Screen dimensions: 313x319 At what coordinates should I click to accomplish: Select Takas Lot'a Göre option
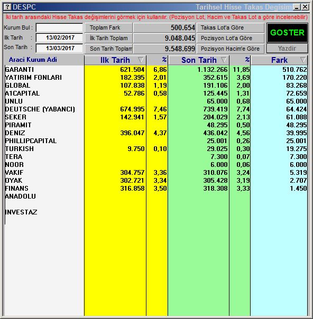point(231,27)
